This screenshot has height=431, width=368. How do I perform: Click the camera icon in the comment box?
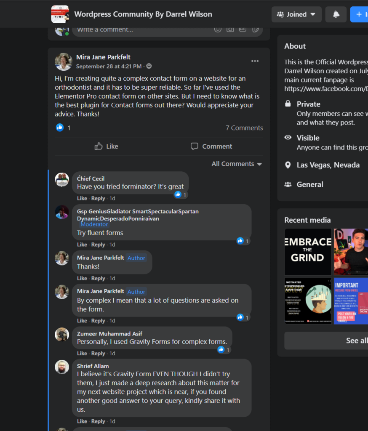pos(230,29)
